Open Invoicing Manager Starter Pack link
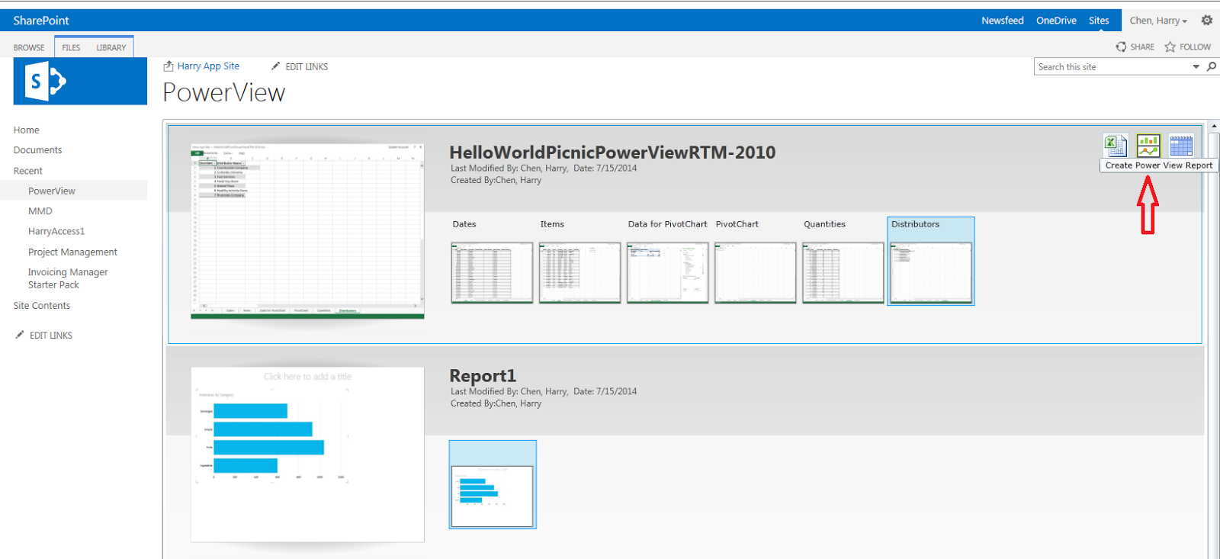 [68, 278]
